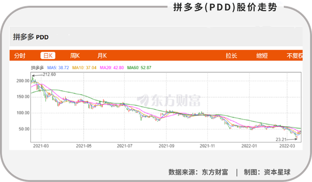Click the 缩短 shorten chart button
The image size is (312, 182).
tap(262, 56)
